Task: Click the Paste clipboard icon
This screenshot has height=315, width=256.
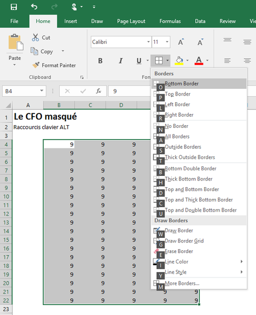Action: click(x=16, y=42)
